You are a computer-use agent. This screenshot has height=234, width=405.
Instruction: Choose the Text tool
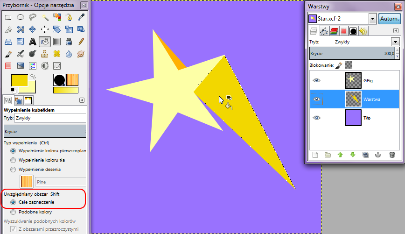tap(33, 42)
